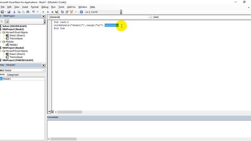Open the Insert menu
Image resolution: width=251 pixels, height=141 pixels.
[25, 7]
